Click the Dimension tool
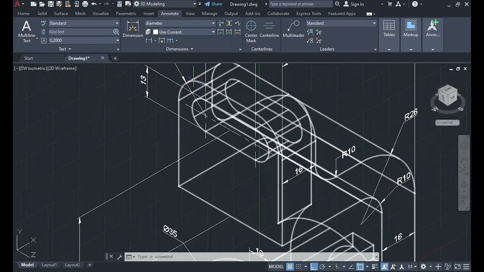This screenshot has height=272, width=484. tap(133, 29)
